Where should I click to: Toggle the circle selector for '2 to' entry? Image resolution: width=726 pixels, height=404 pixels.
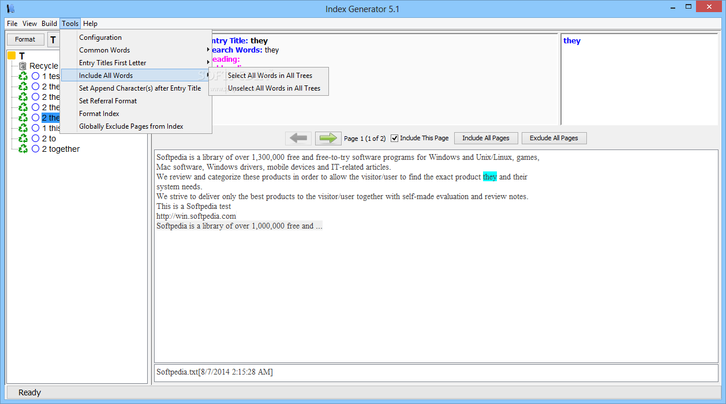point(36,139)
